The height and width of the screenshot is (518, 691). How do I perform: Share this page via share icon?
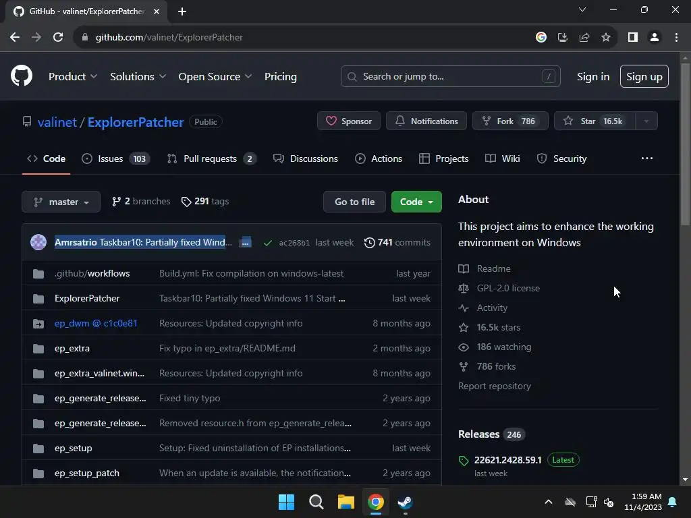click(x=584, y=38)
